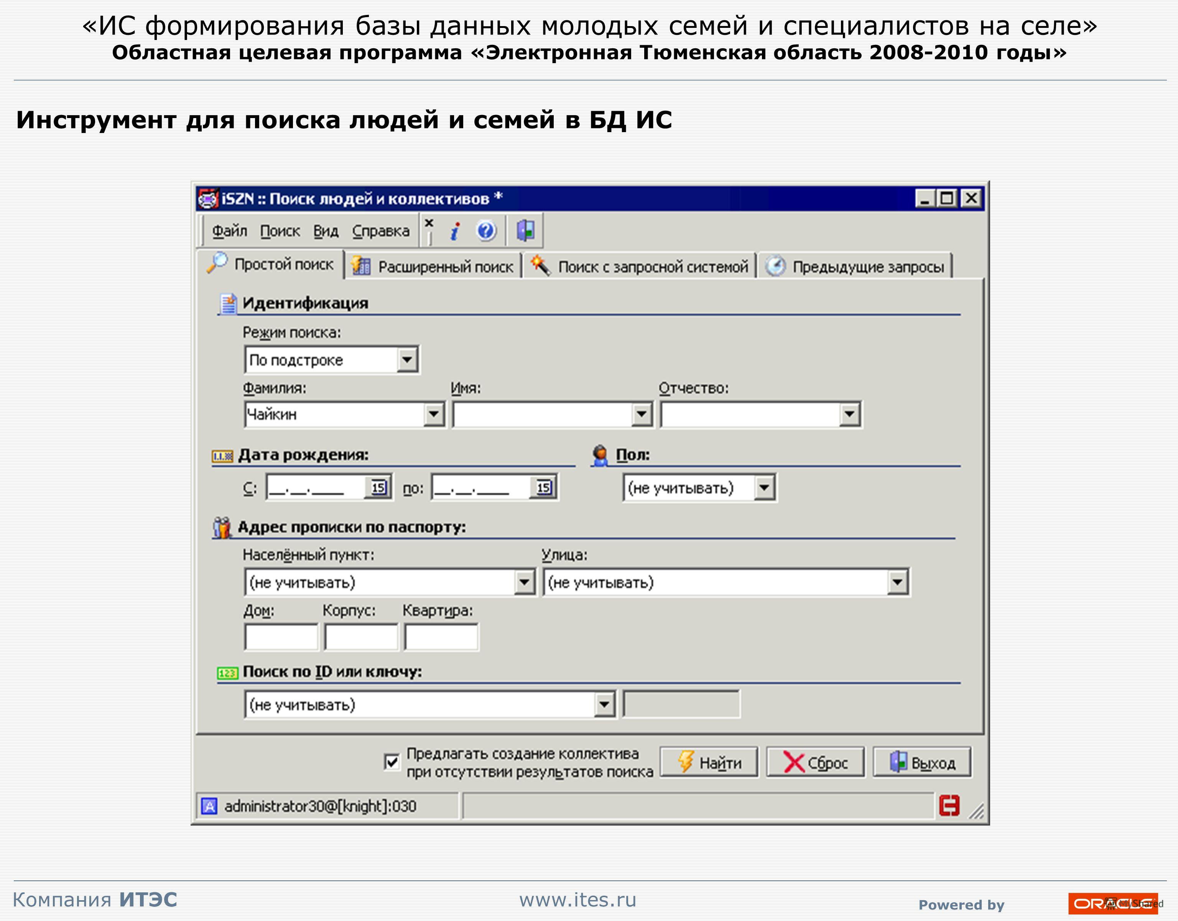Click the administrator30@[knight]:030 status text

(x=321, y=807)
